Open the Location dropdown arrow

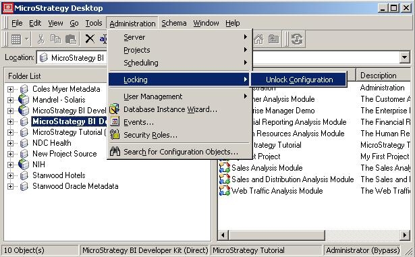[x=405, y=57]
